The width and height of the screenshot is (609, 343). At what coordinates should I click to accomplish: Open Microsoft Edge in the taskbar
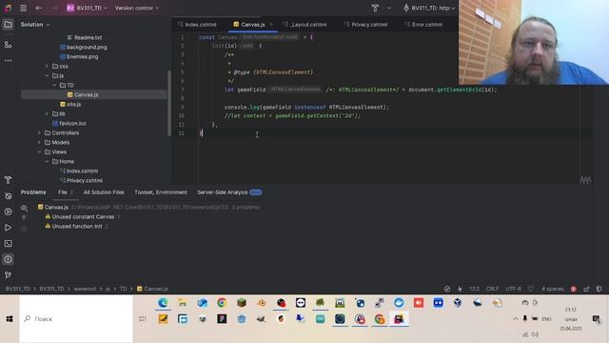tap(163, 303)
